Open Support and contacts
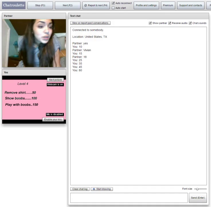Image resolution: width=211 pixels, height=207 pixels. click(191, 5)
